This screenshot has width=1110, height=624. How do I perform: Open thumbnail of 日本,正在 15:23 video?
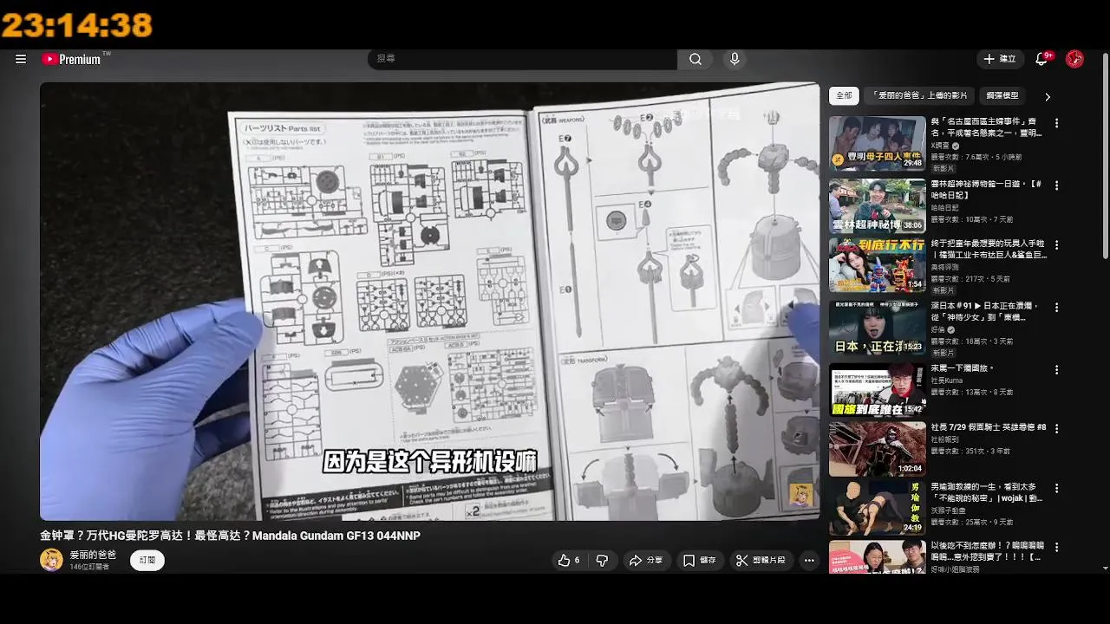[x=877, y=327]
